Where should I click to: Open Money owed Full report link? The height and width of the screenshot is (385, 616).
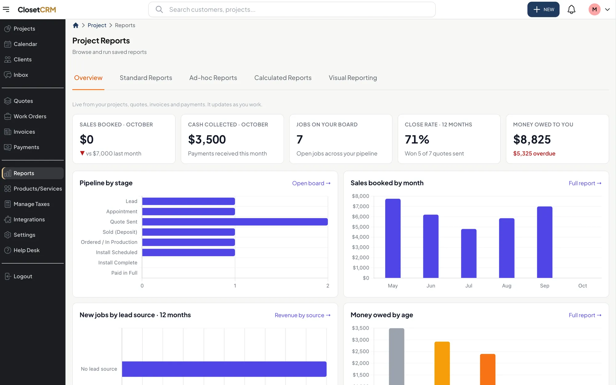(585, 315)
